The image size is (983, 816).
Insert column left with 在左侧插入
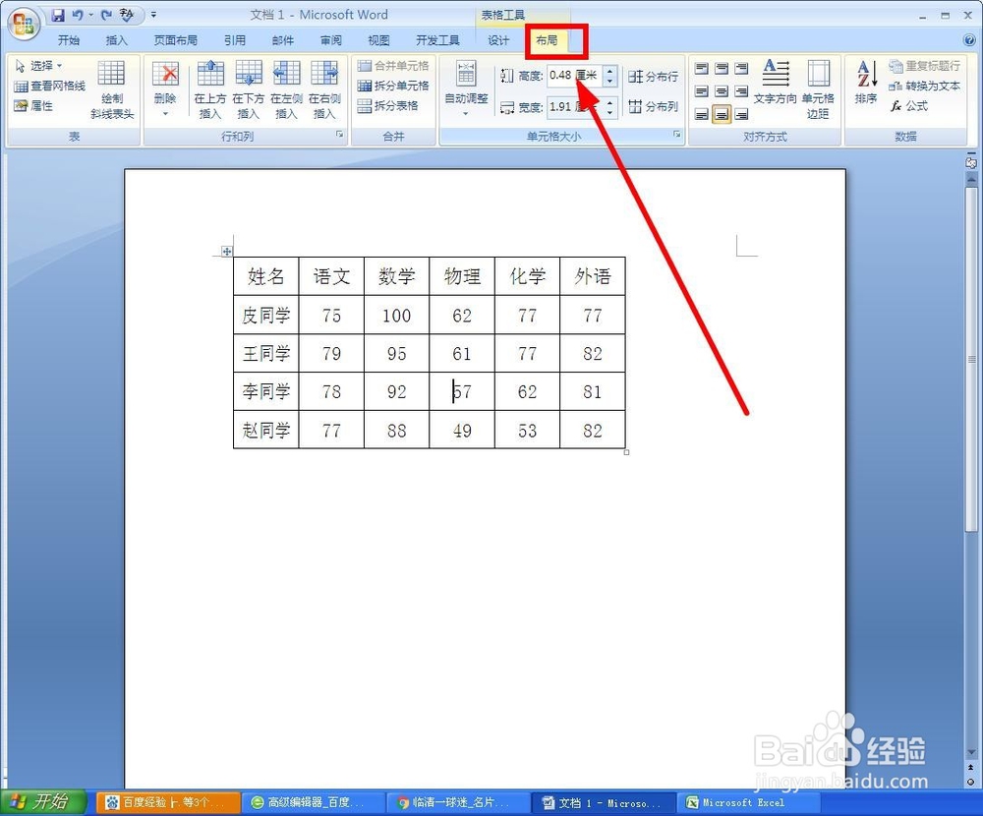[286, 89]
